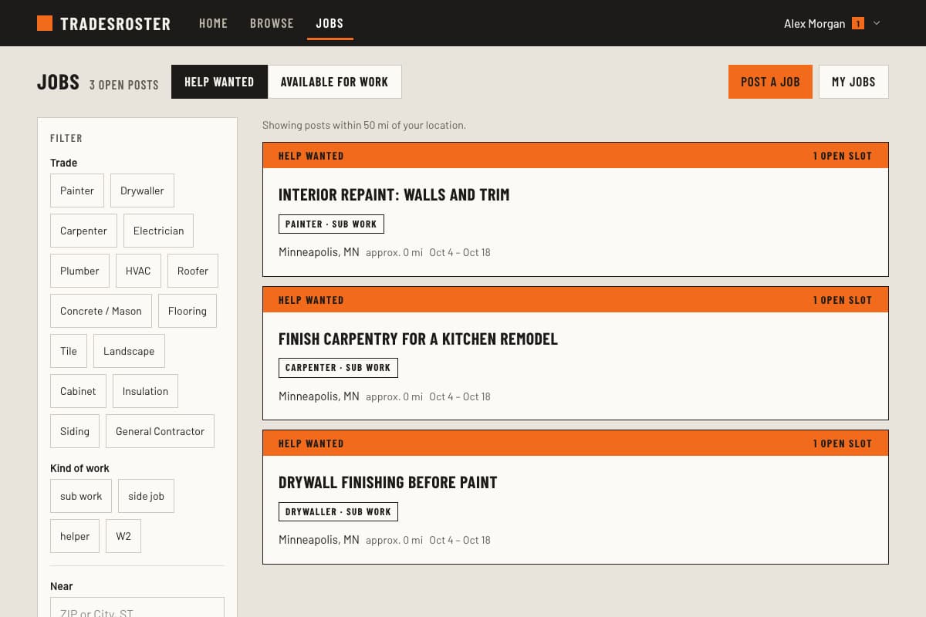The height and width of the screenshot is (617, 926).
Task: Open the Browse nav item
Action: coord(272,23)
